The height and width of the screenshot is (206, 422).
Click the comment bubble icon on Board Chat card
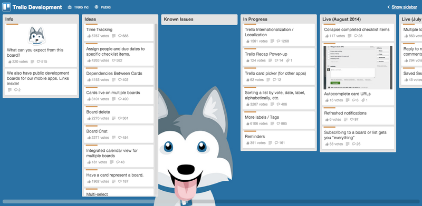click(120, 138)
